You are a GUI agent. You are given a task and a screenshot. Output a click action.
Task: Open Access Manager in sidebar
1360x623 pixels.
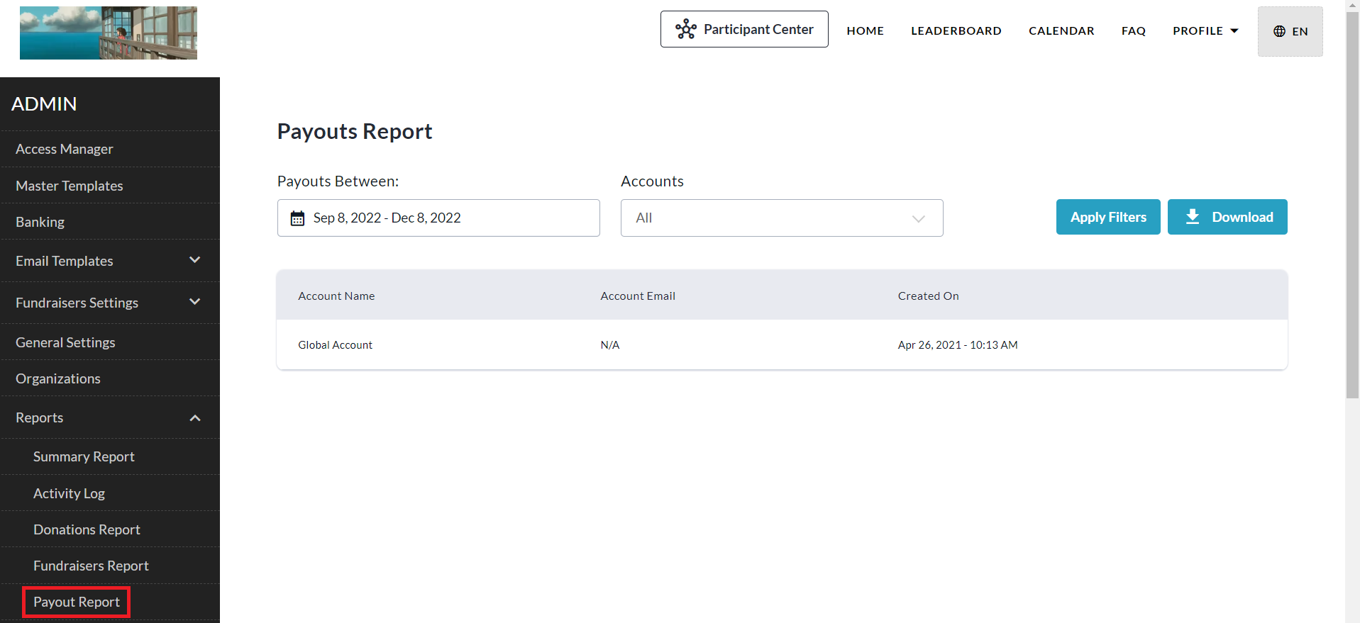click(x=65, y=150)
